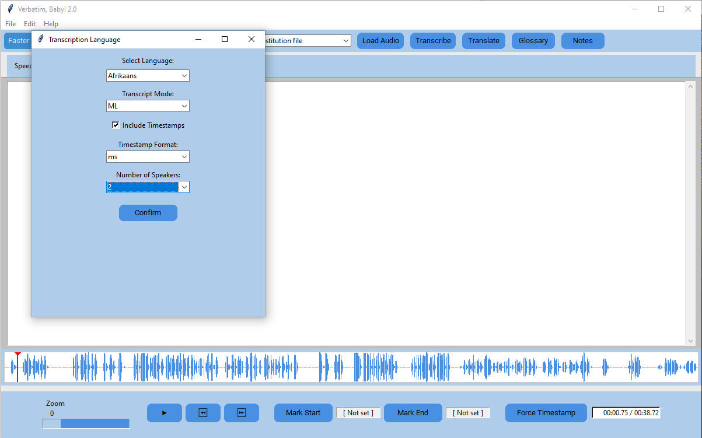Click the Force Timestamp button

click(546, 413)
